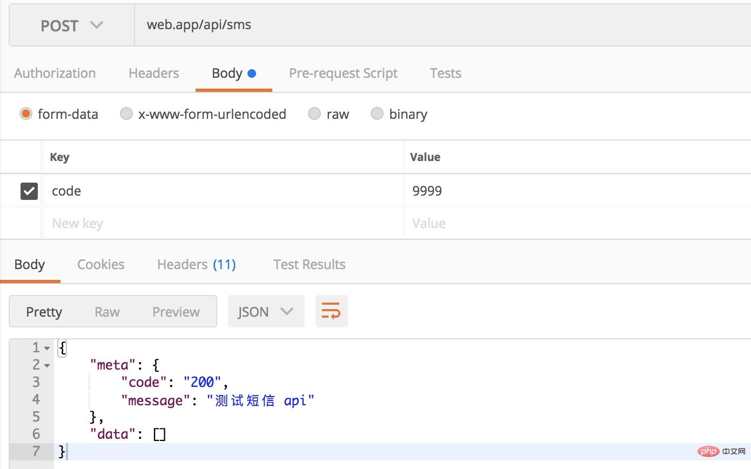
Task: Select the binary body option
Action: tap(377, 114)
